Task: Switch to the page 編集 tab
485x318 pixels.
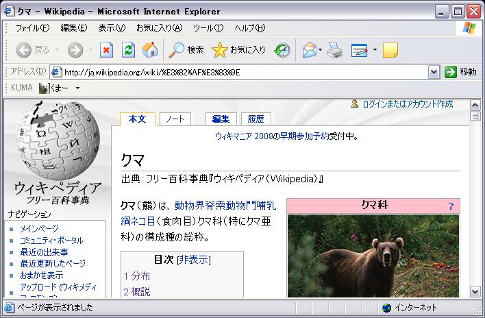Action: pyautogui.click(x=221, y=119)
